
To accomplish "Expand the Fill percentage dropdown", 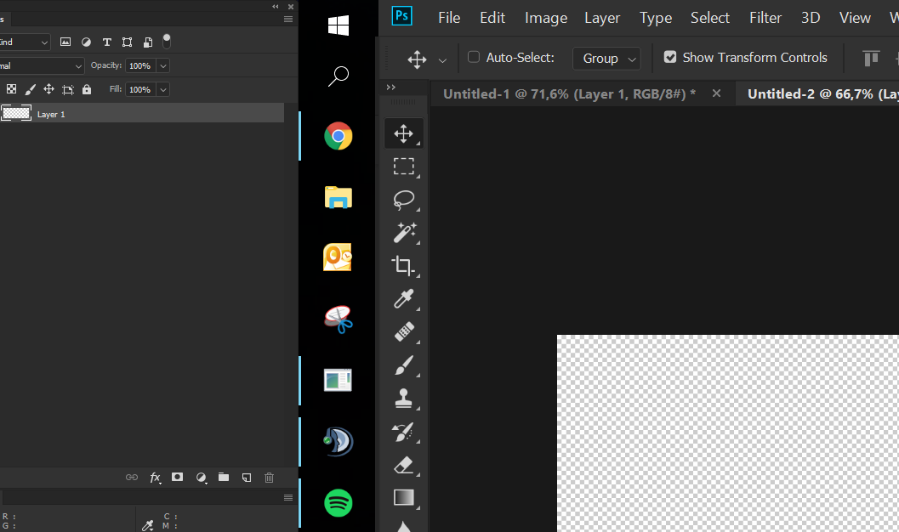I will (x=162, y=89).
